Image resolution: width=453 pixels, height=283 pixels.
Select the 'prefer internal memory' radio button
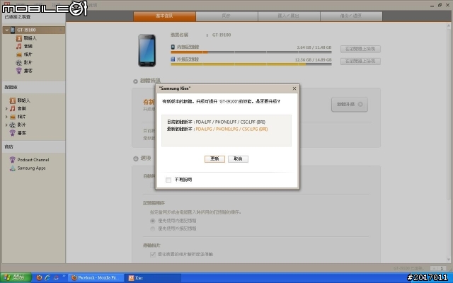pyautogui.click(x=153, y=221)
